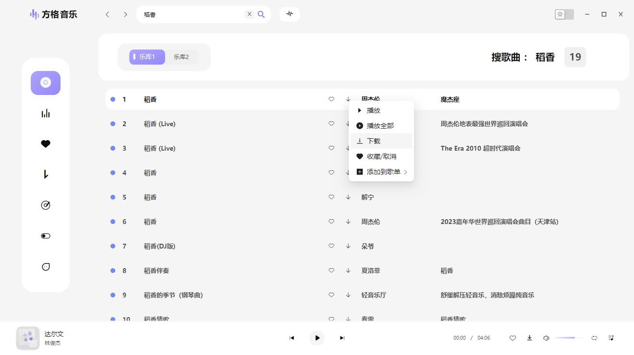Image resolution: width=634 pixels, height=355 pixels.
Task: Click the 稻香 search input field
Action: click(x=192, y=14)
